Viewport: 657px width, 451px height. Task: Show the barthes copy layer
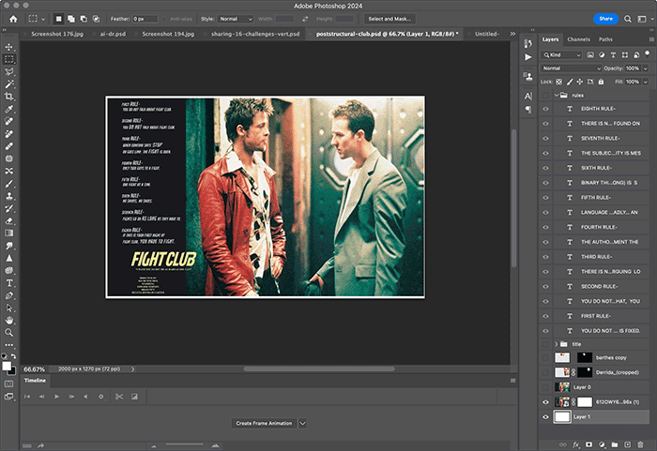tap(545, 358)
